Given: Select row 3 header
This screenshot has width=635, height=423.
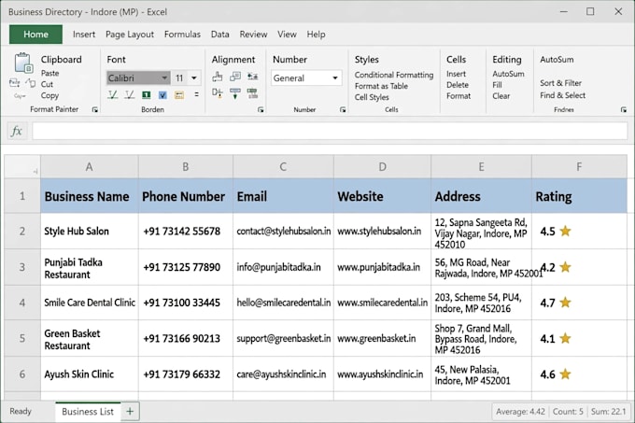Looking at the screenshot, I should pos(22,267).
